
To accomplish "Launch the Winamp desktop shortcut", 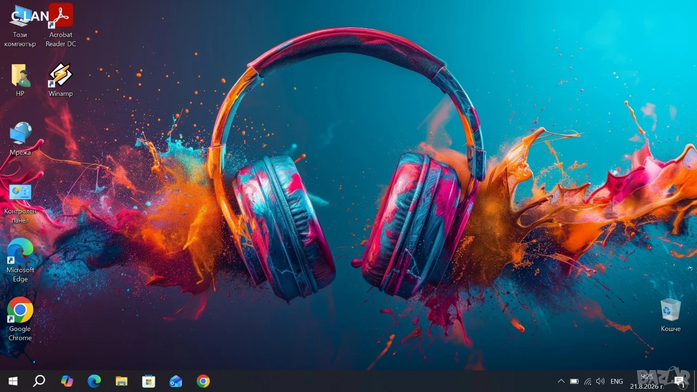I will pos(60,81).
